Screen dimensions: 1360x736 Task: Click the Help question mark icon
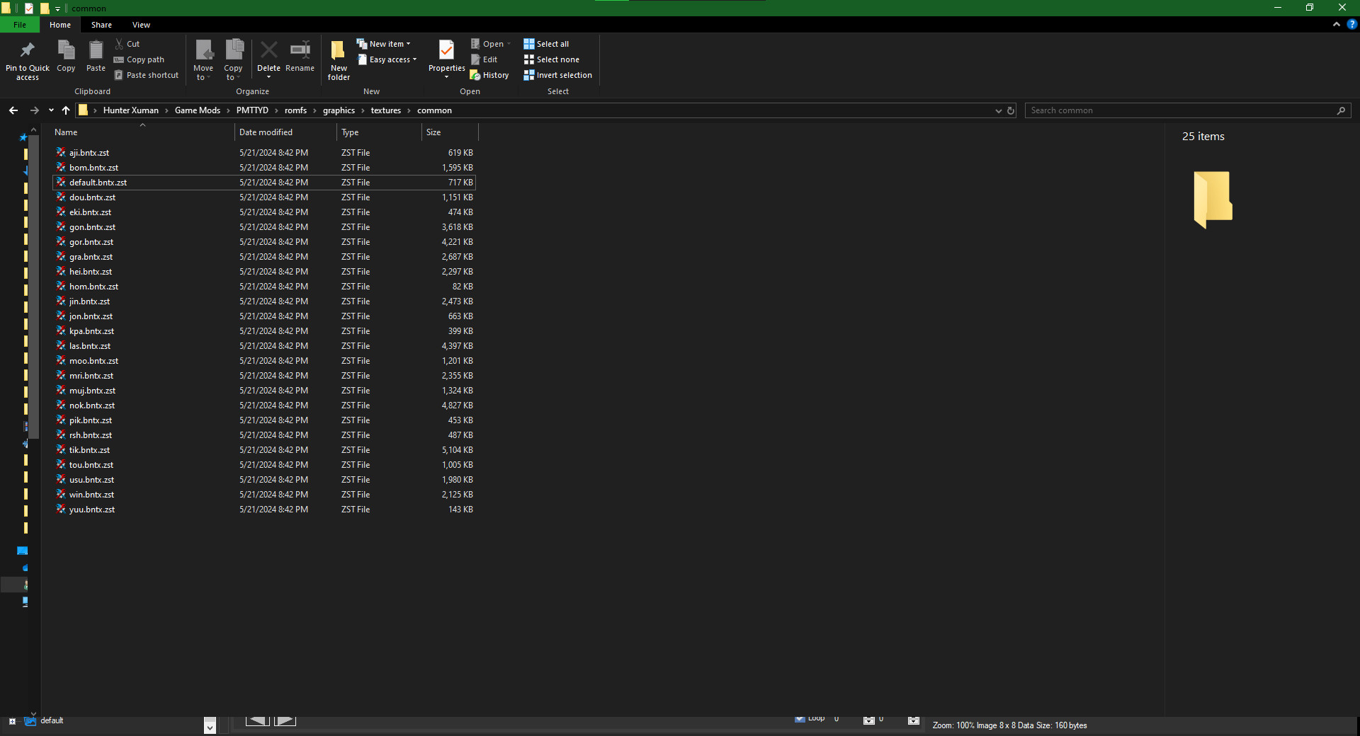1351,24
